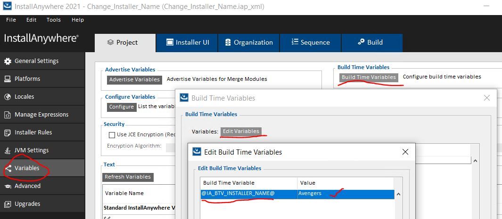
Task: Select the Variables sidebar section
Action: [x=42, y=168]
